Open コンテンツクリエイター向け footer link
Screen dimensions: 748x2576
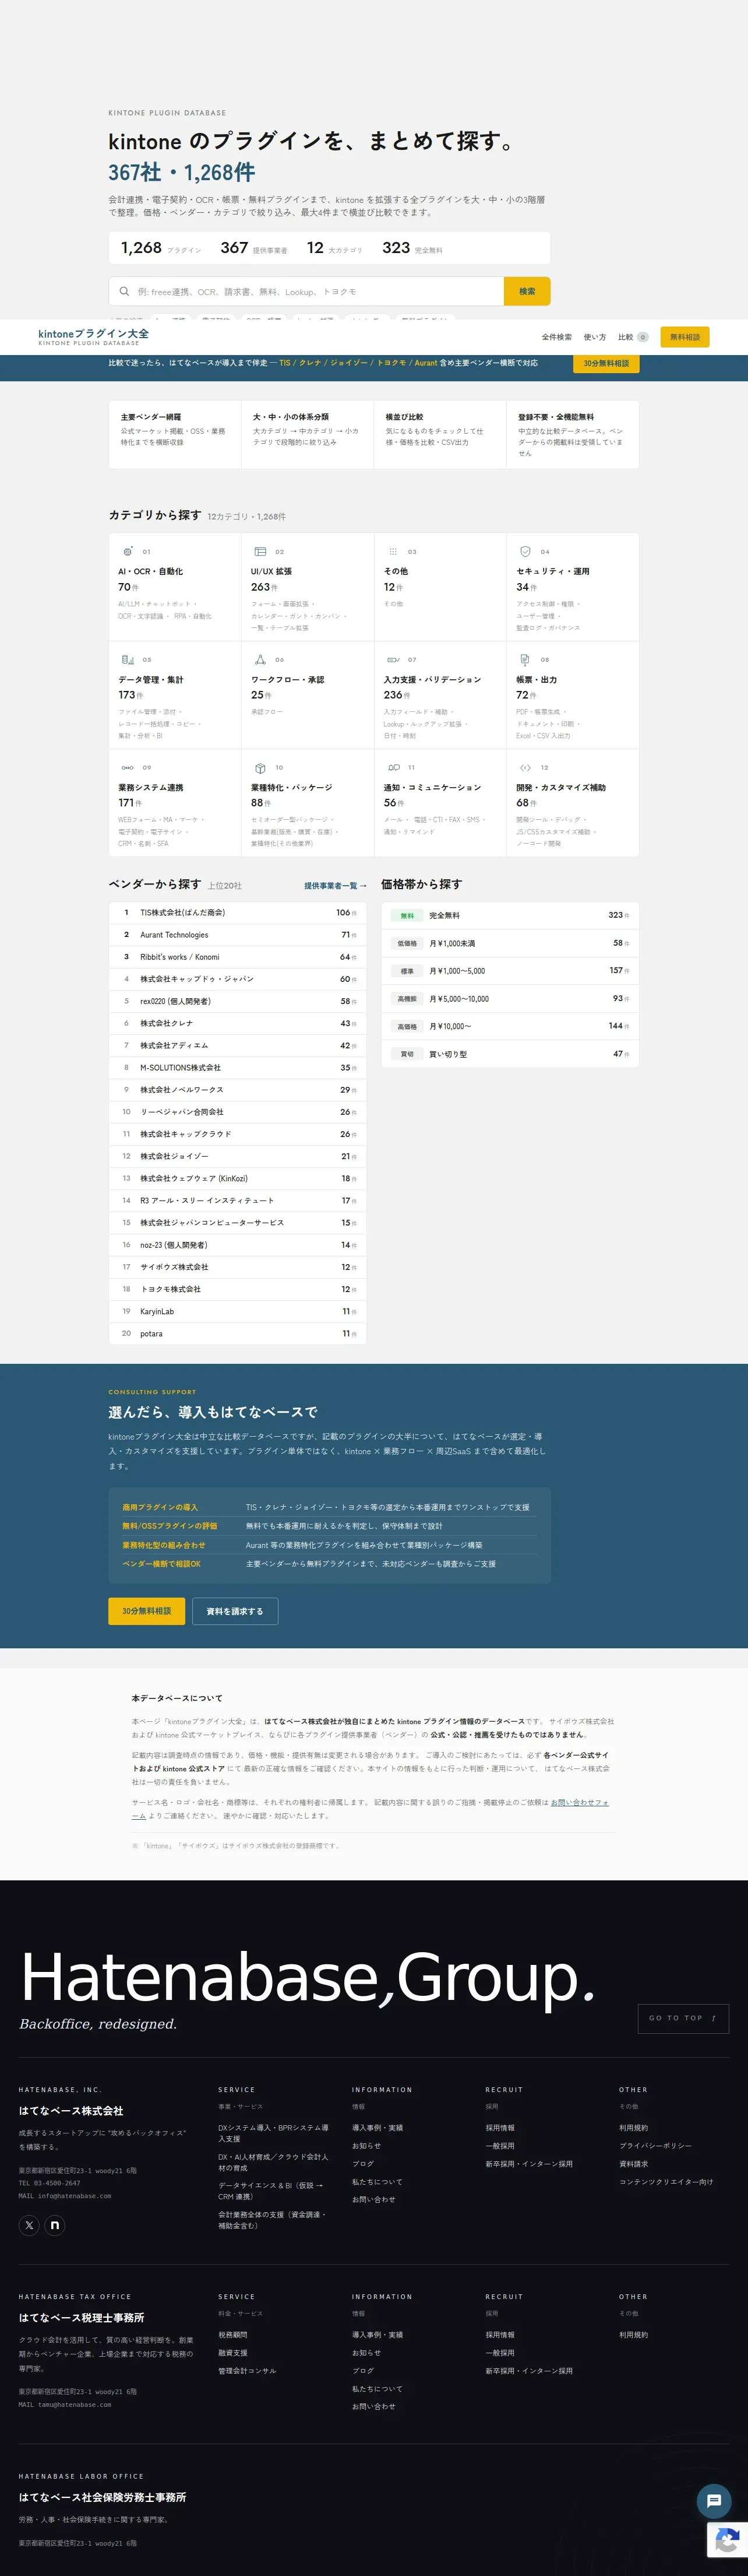666,2181
